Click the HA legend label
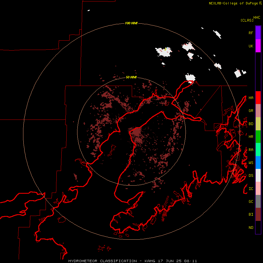 tap(251, 98)
